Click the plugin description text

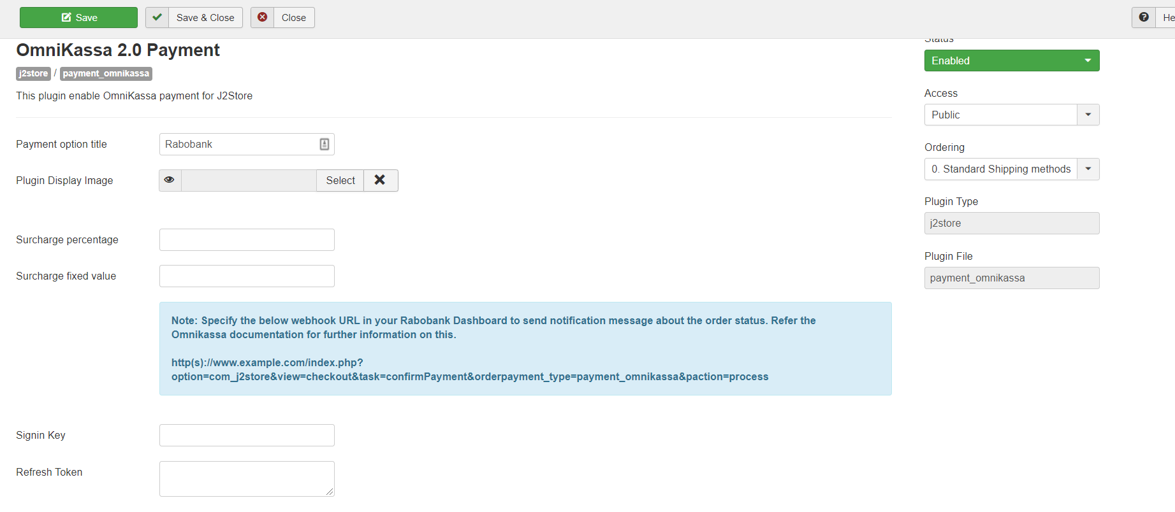tap(134, 96)
